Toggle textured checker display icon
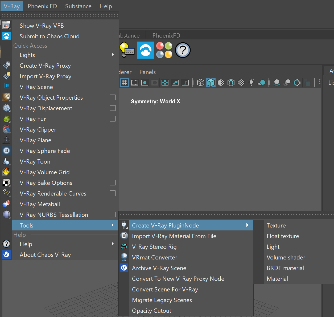Screen dimensions: 334x317 pyautogui.click(x=241, y=83)
